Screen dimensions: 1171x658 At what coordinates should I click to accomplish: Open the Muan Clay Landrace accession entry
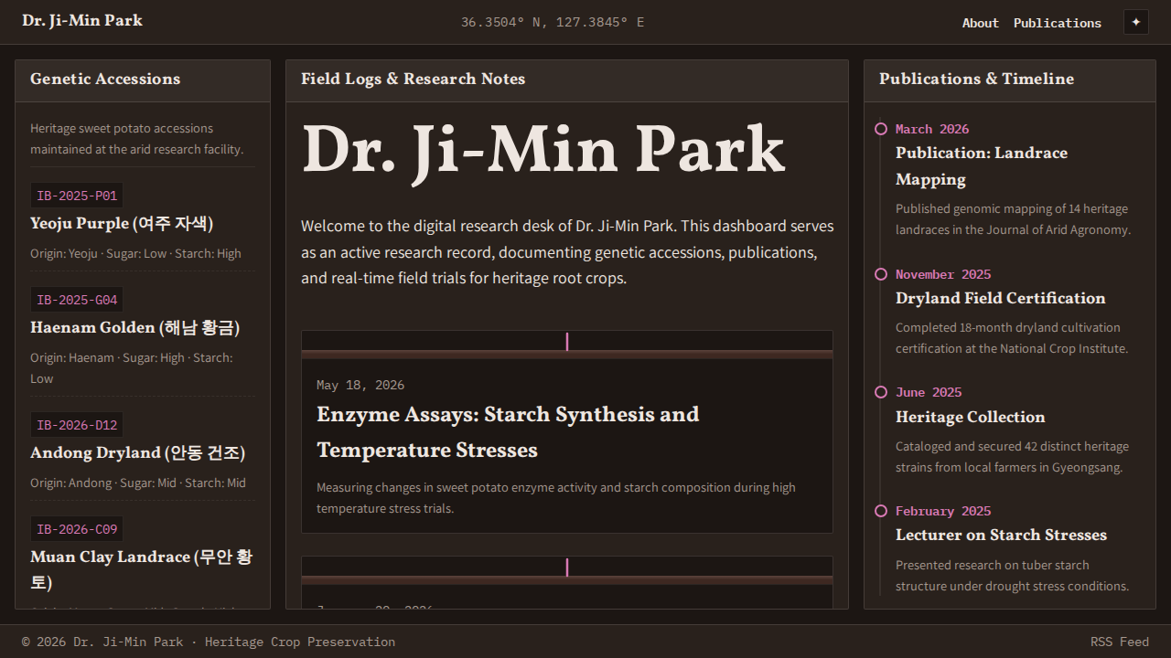point(142,569)
